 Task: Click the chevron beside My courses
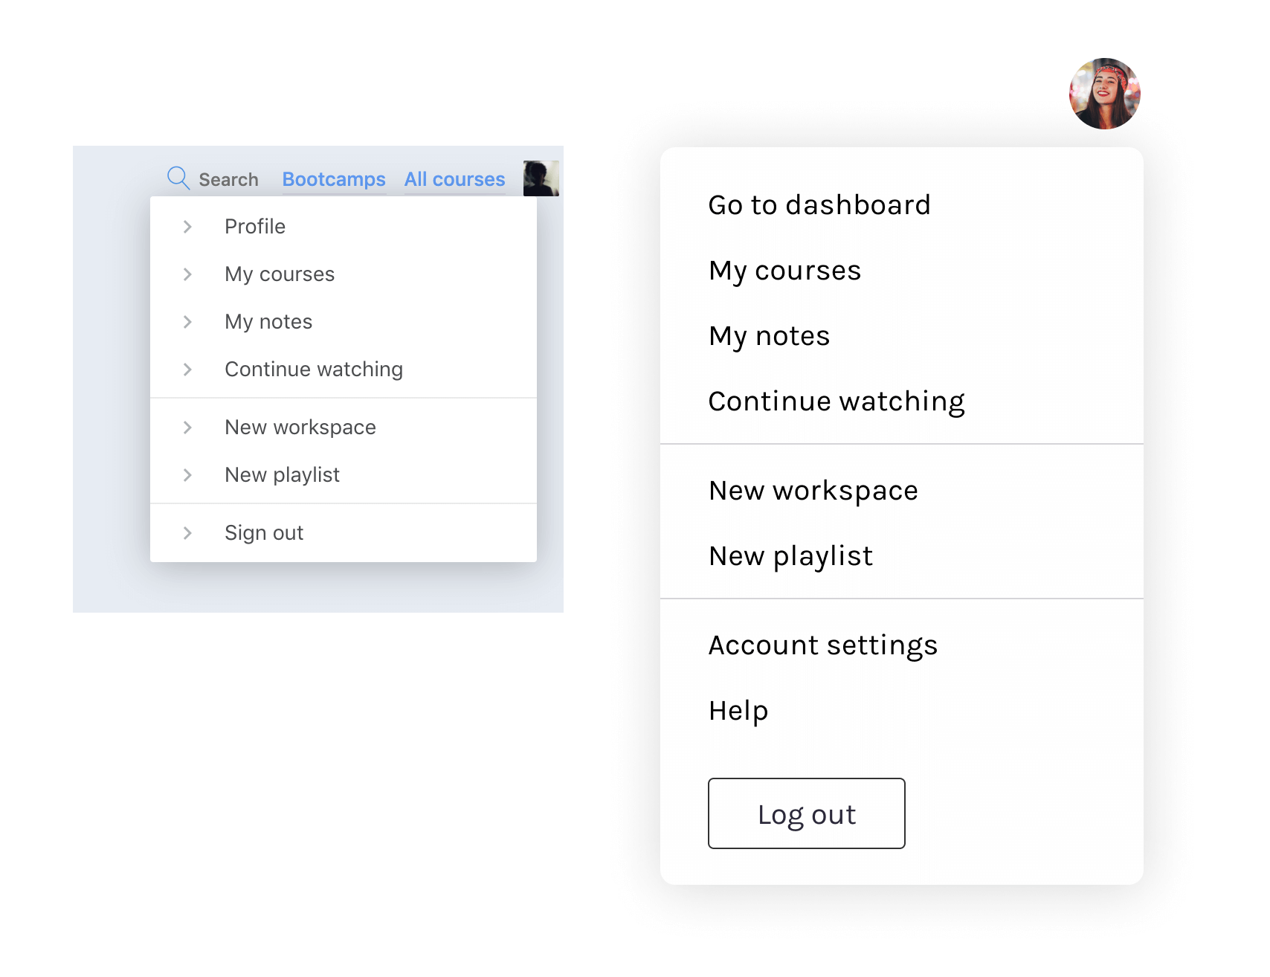click(x=187, y=274)
